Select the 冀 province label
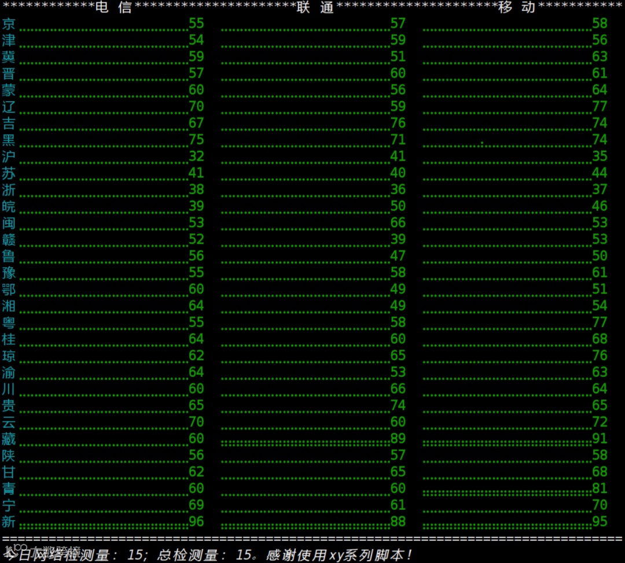Screen dimensions: 625x563 9,57
